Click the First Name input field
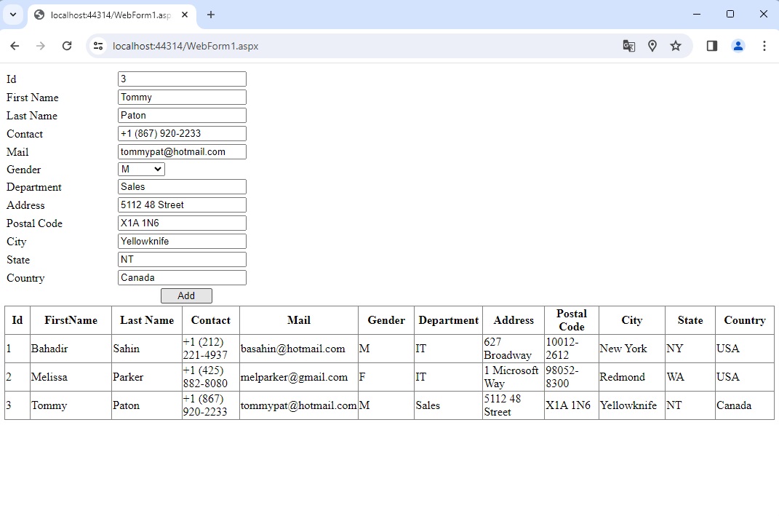 coord(182,98)
